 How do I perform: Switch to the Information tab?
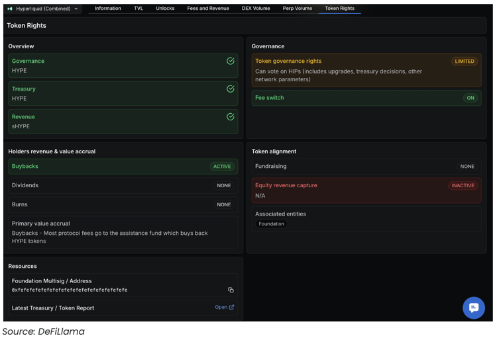click(x=108, y=8)
